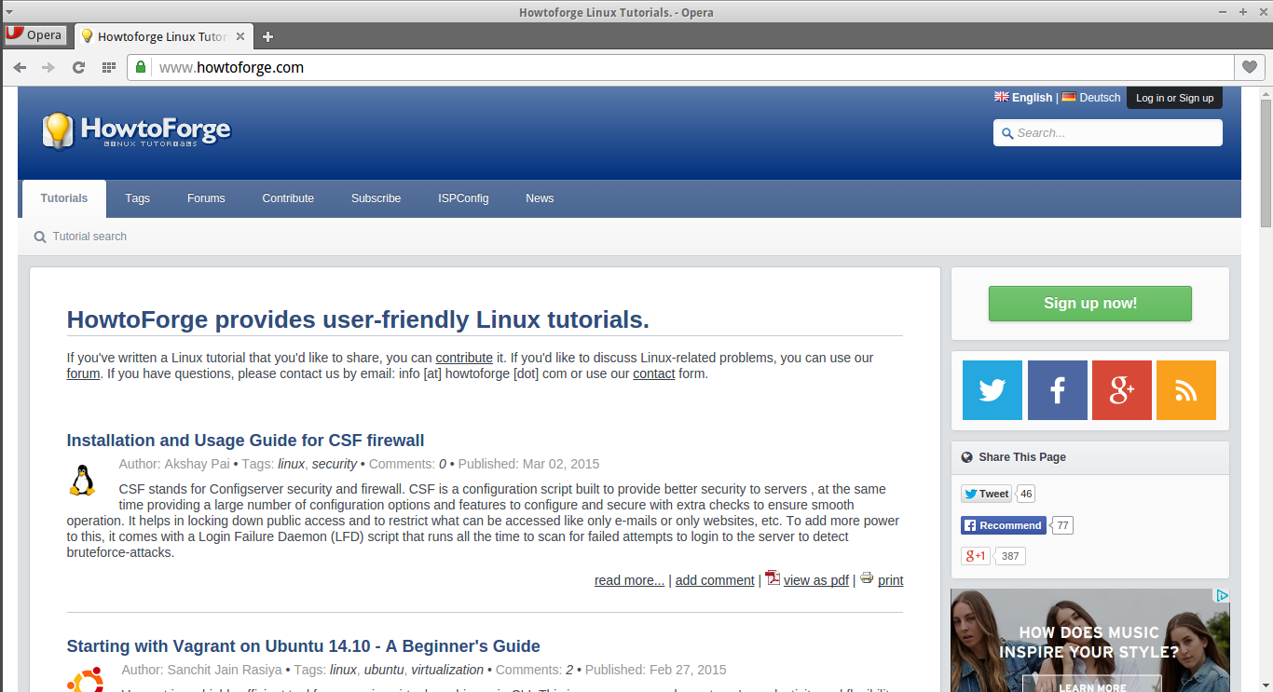Click the Share This Page heading

click(1022, 457)
